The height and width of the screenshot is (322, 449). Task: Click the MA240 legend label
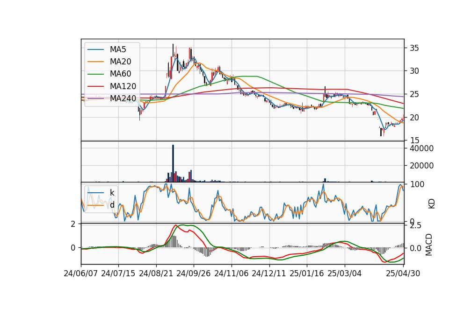tap(123, 98)
